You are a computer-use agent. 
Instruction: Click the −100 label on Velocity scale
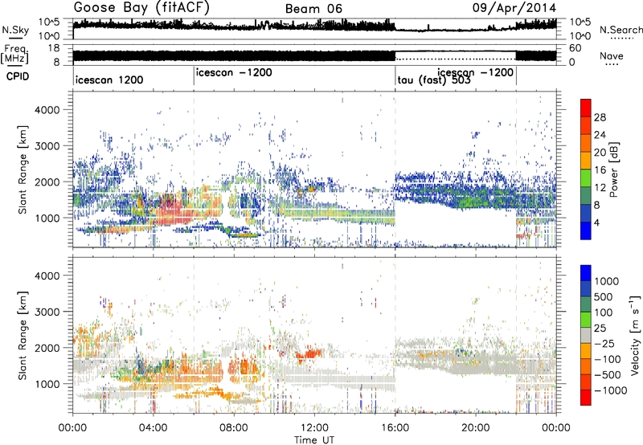pyautogui.click(x=608, y=359)
